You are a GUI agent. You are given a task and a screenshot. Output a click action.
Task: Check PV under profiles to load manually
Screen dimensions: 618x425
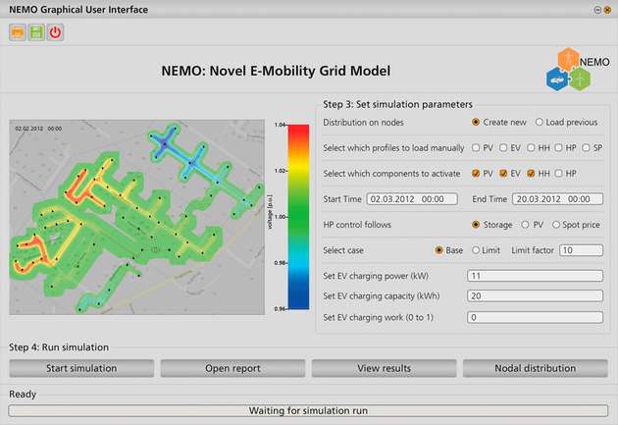pos(476,148)
